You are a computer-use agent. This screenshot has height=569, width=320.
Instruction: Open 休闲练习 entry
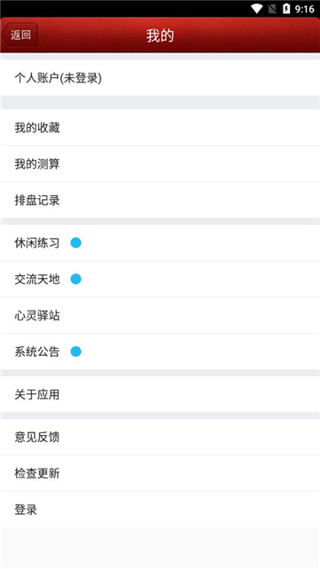[x=160, y=242]
